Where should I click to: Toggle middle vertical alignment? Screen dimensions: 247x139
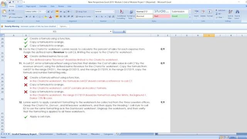pyautogui.click(x=61, y=12)
